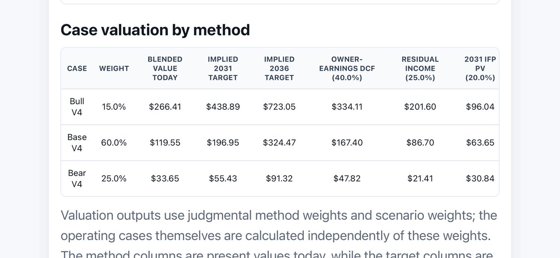The image size is (560, 258).
Task: Click the CASE column header
Action: tap(77, 68)
